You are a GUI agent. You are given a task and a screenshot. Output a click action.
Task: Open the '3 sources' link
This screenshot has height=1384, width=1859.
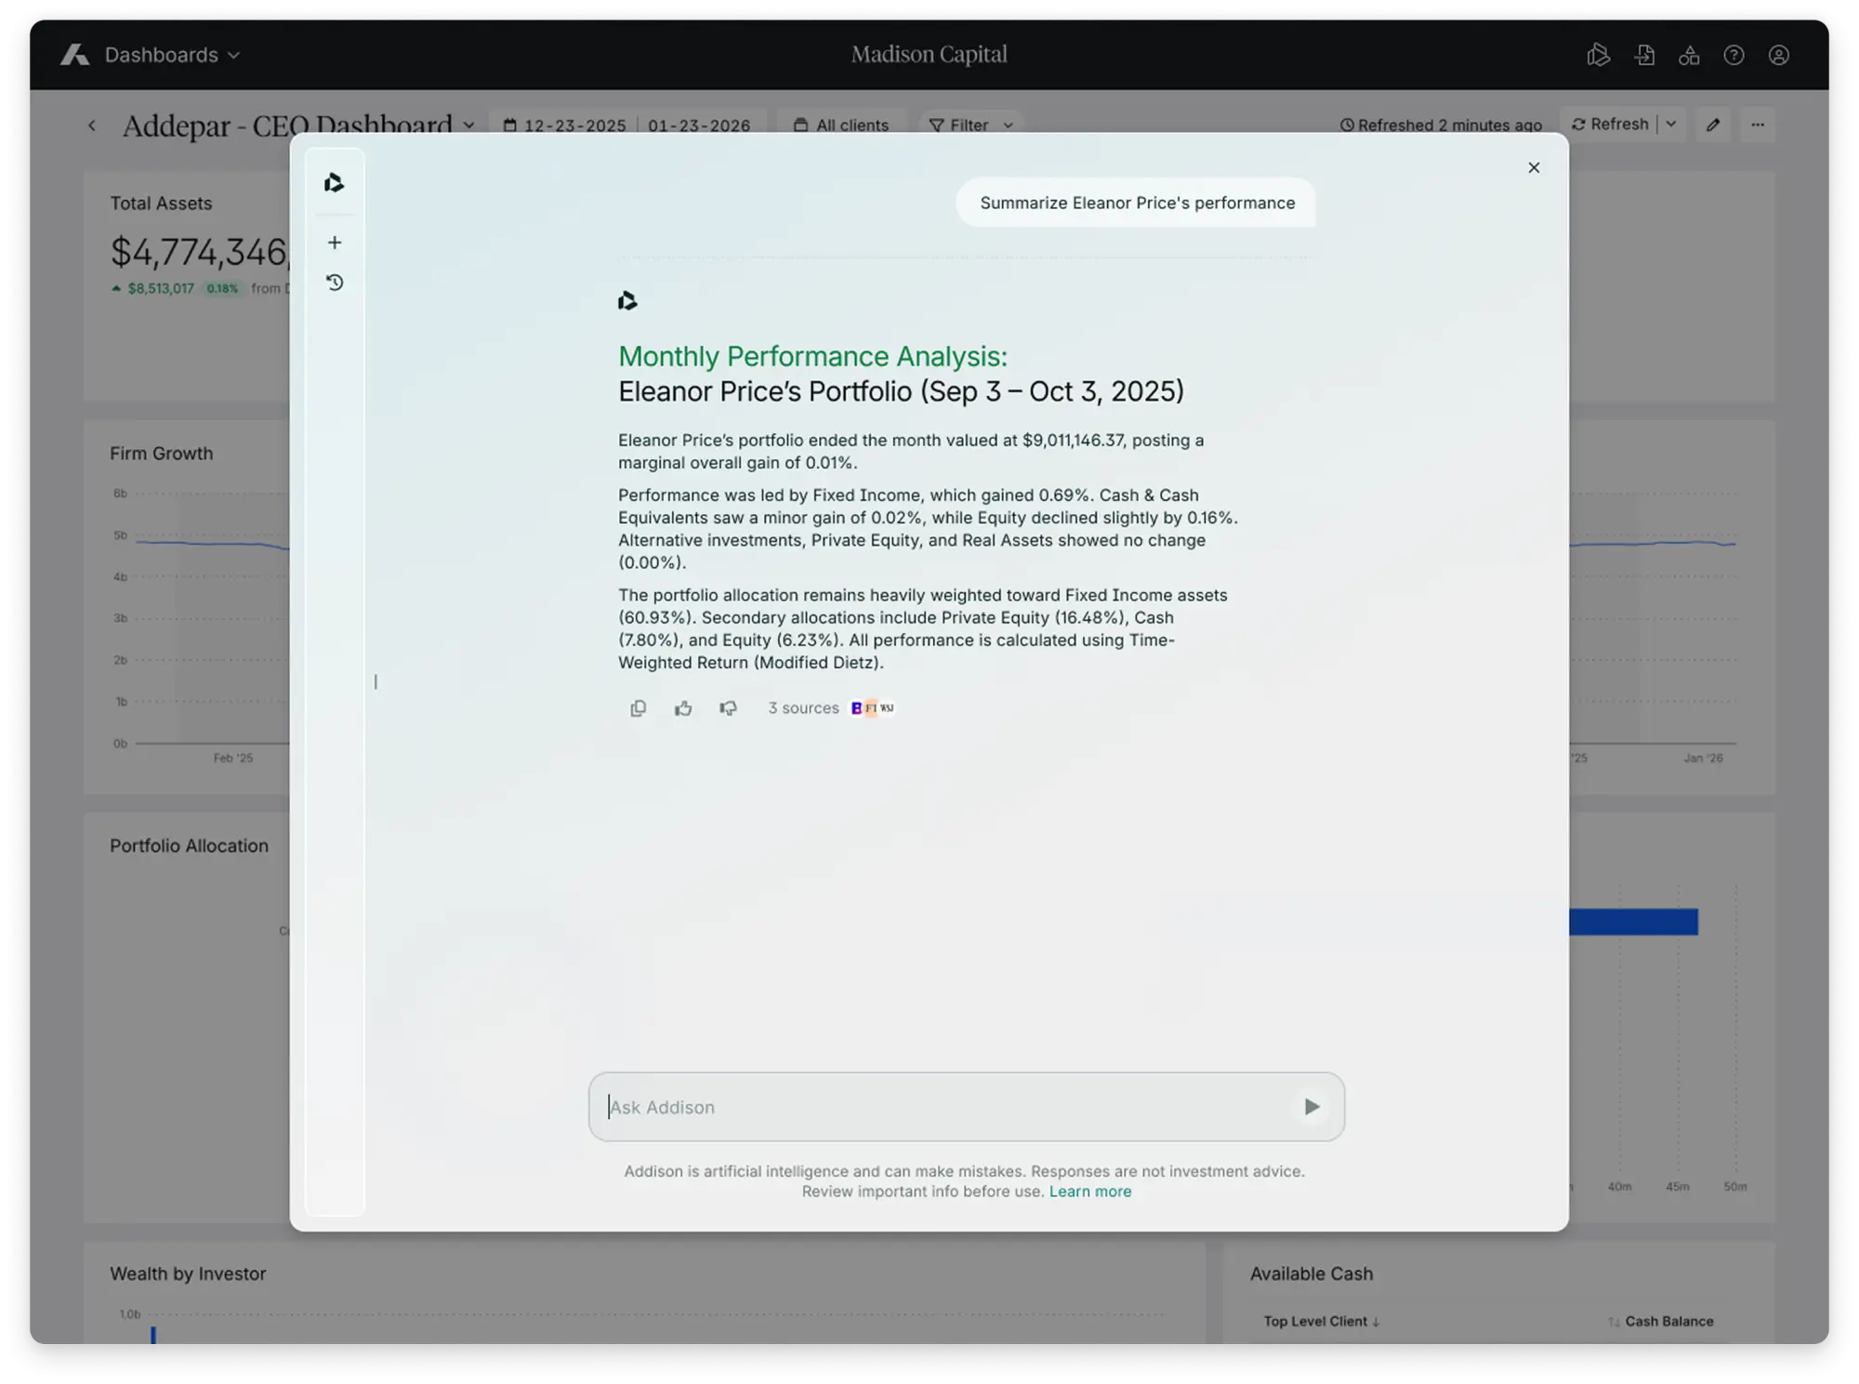coord(803,708)
